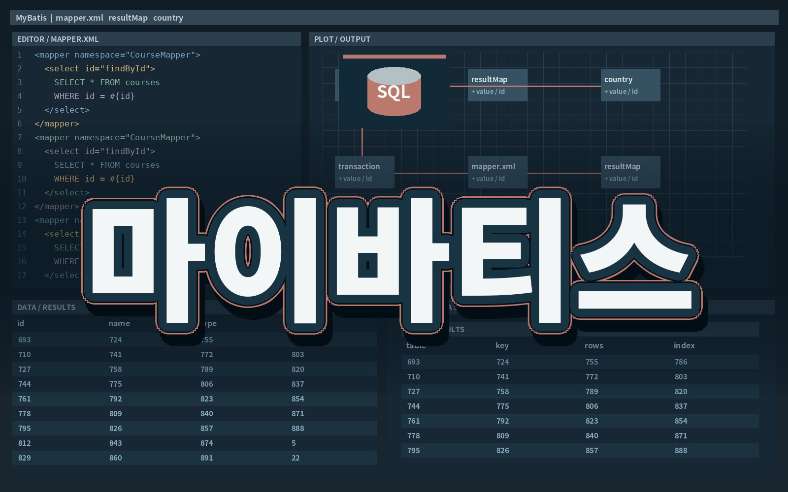The height and width of the screenshot is (492, 788).
Task: Click line 9 SELECT * FROM courses
Action: click(x=107, y=165)
